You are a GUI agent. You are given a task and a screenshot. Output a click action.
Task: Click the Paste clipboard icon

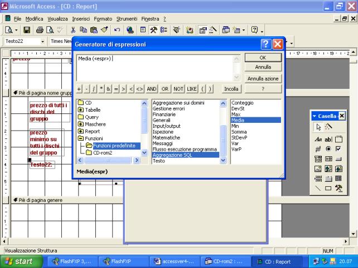tap(94, 30)
